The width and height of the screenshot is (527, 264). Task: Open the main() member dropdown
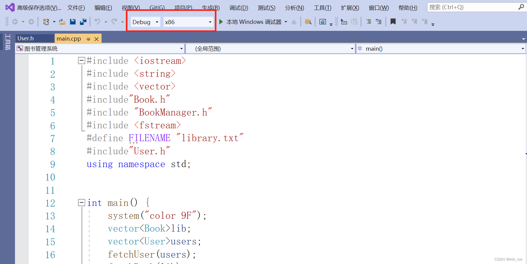pos(441,49)
